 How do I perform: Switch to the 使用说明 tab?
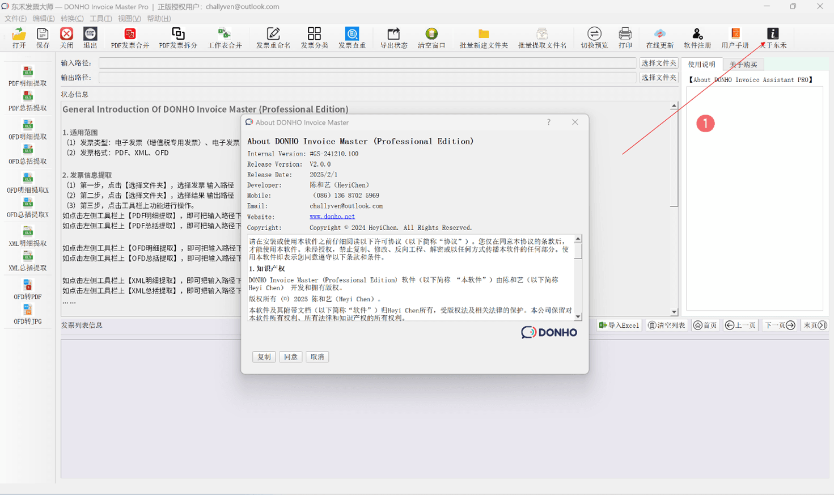click(702, 64)
